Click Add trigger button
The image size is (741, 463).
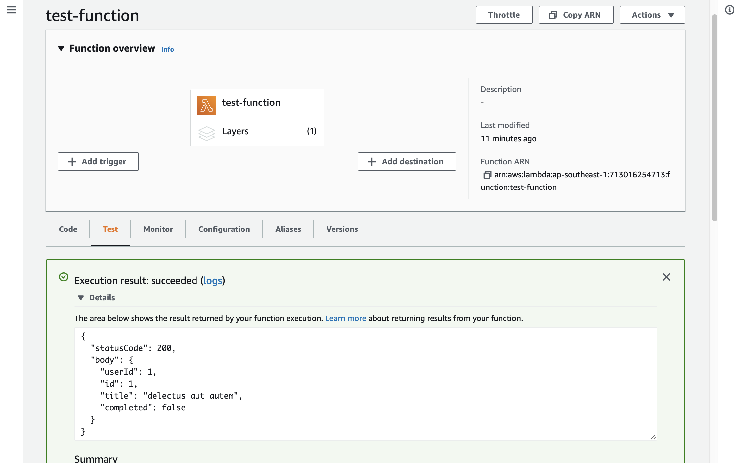click(98, 162)
